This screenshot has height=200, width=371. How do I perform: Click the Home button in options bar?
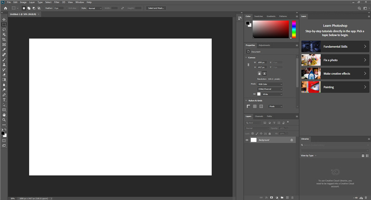(6, 8)
